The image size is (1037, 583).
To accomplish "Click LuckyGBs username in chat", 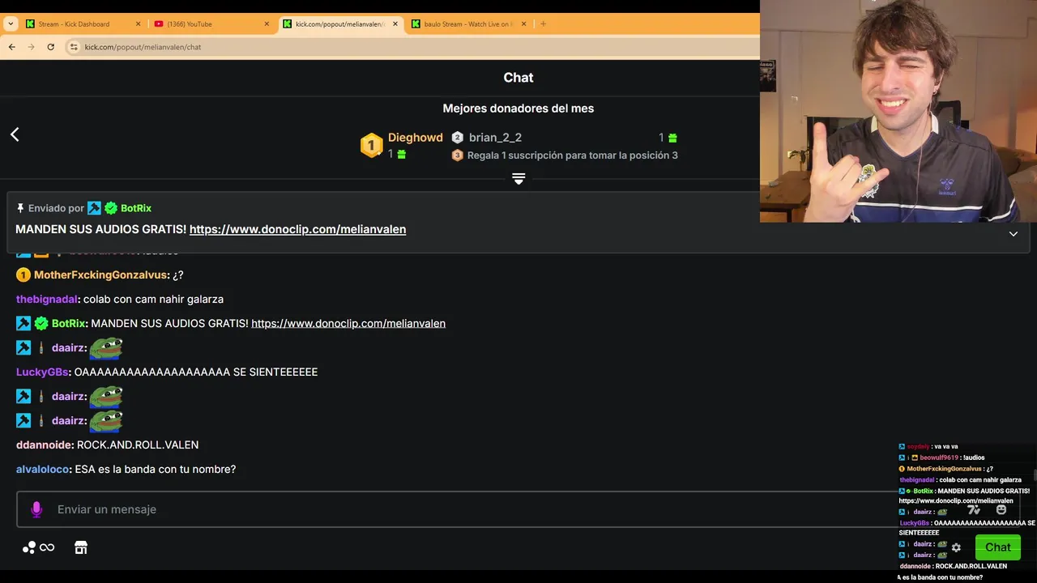I will 42,372.
